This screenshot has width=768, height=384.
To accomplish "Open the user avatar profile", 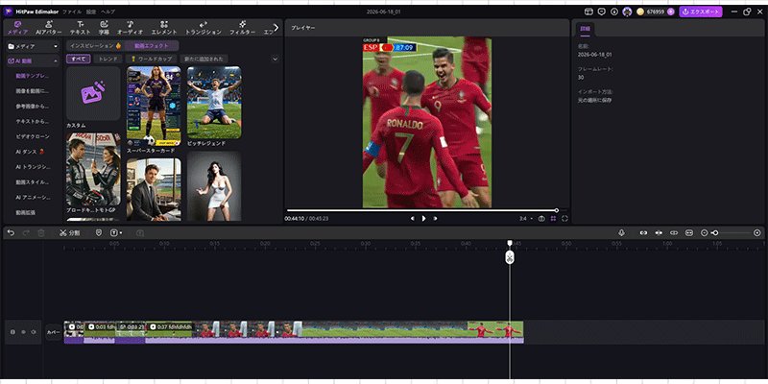I will coord(627,12).
